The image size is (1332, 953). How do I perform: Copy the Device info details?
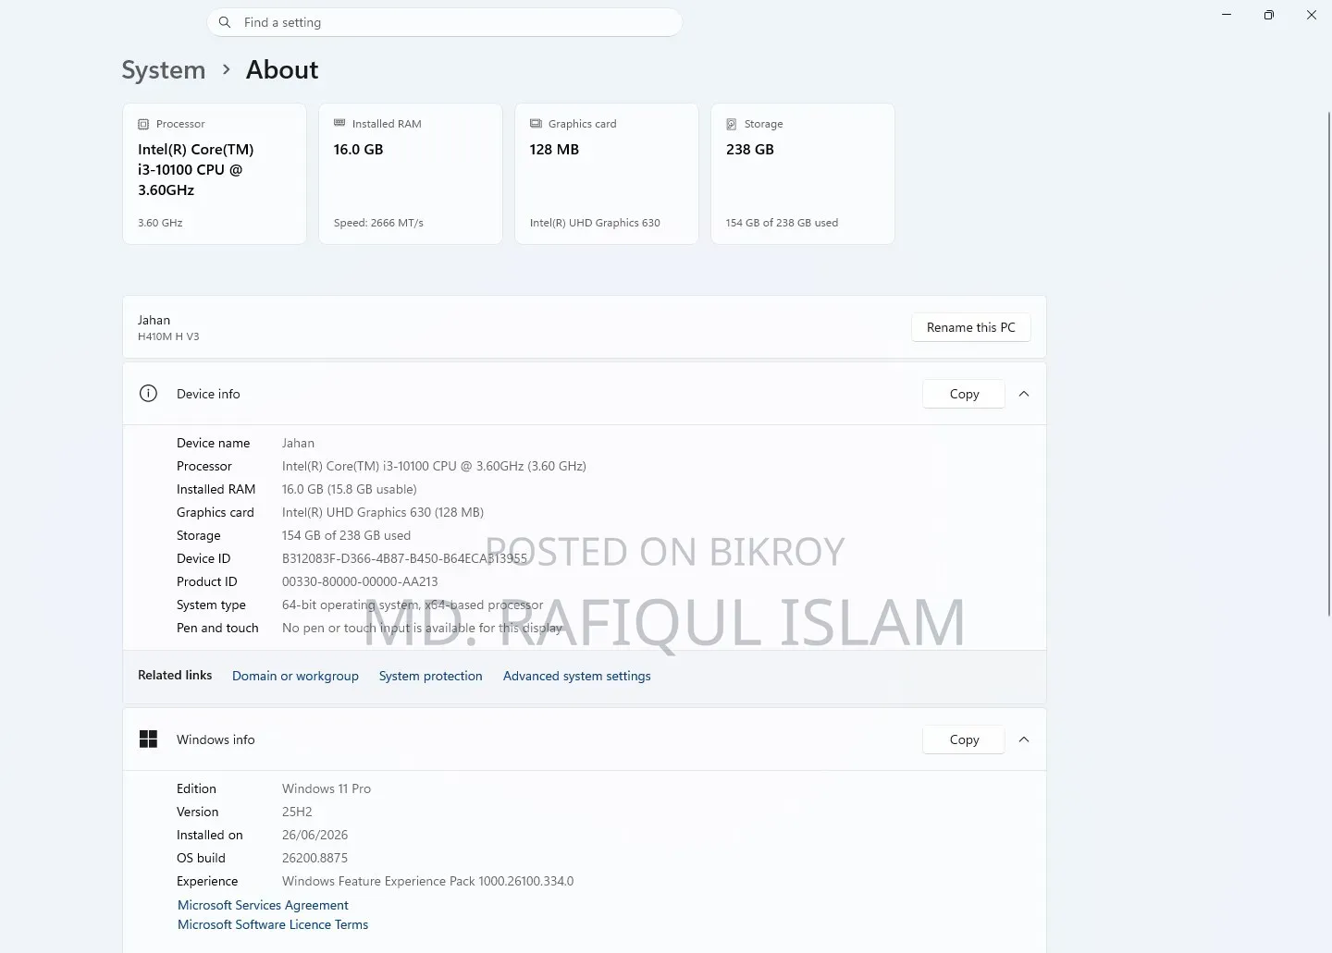click(964, 394)
